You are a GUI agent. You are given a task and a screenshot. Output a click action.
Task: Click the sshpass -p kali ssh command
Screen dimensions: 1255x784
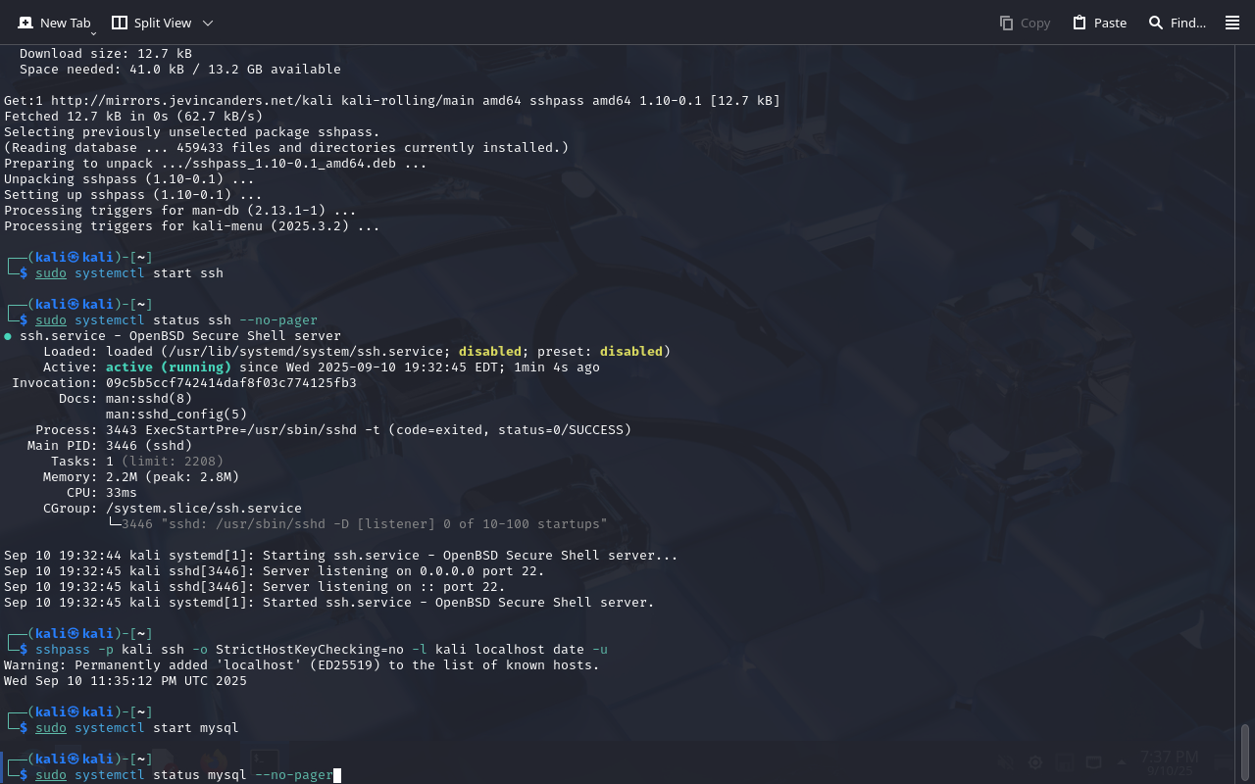tap(322, 650)
